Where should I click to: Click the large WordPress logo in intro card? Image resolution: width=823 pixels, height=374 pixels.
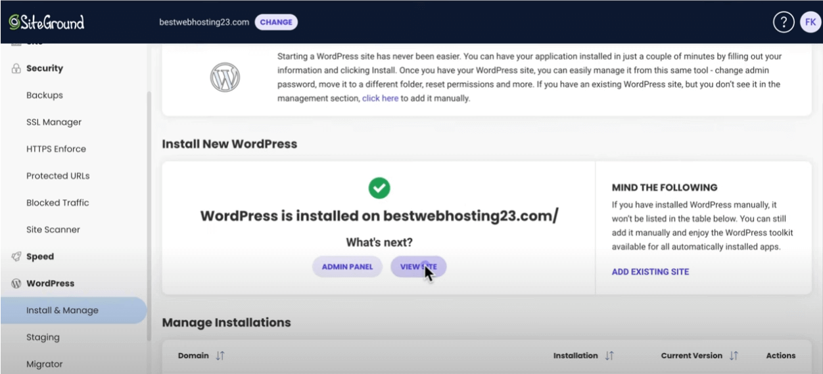pyautogui.click(x=225, y=78)
